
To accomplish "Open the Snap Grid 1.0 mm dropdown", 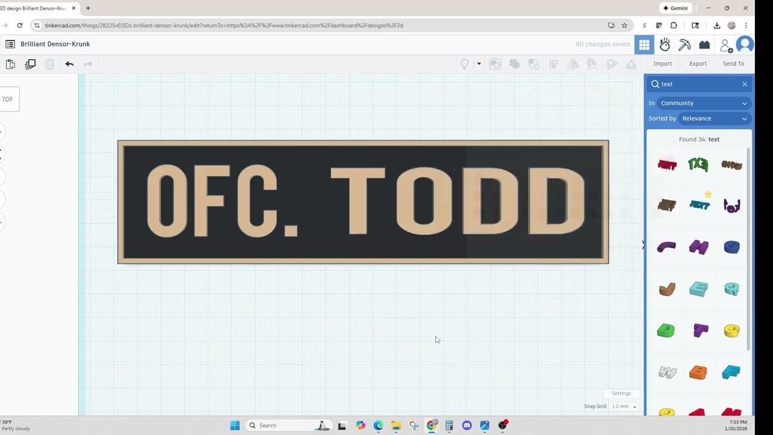I will [624, 407].
